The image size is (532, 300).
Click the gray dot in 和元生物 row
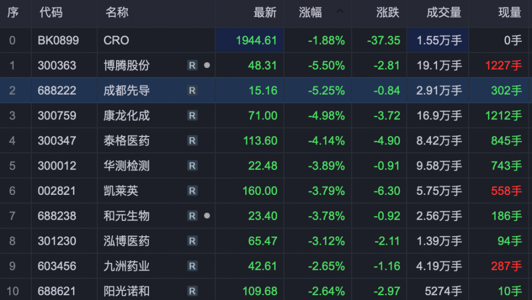(x=207, y=216)
